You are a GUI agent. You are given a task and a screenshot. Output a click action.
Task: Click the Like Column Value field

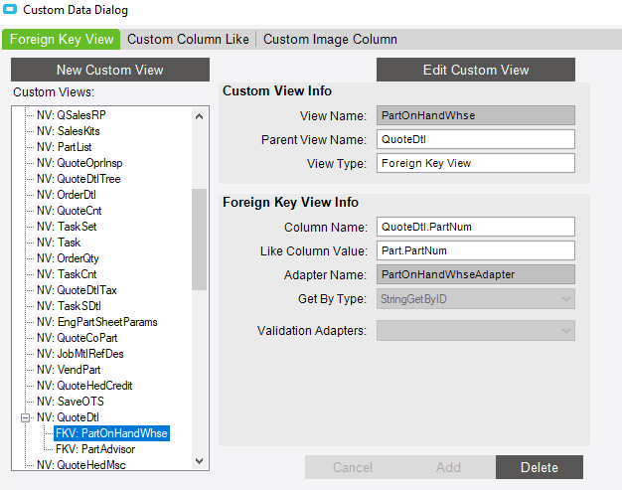tap(476, 250)
